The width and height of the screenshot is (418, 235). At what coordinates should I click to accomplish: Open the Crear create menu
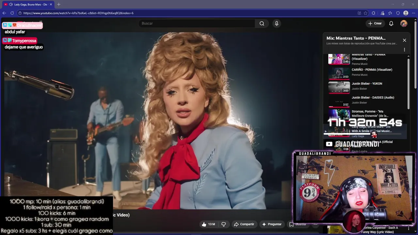[375, 23]
